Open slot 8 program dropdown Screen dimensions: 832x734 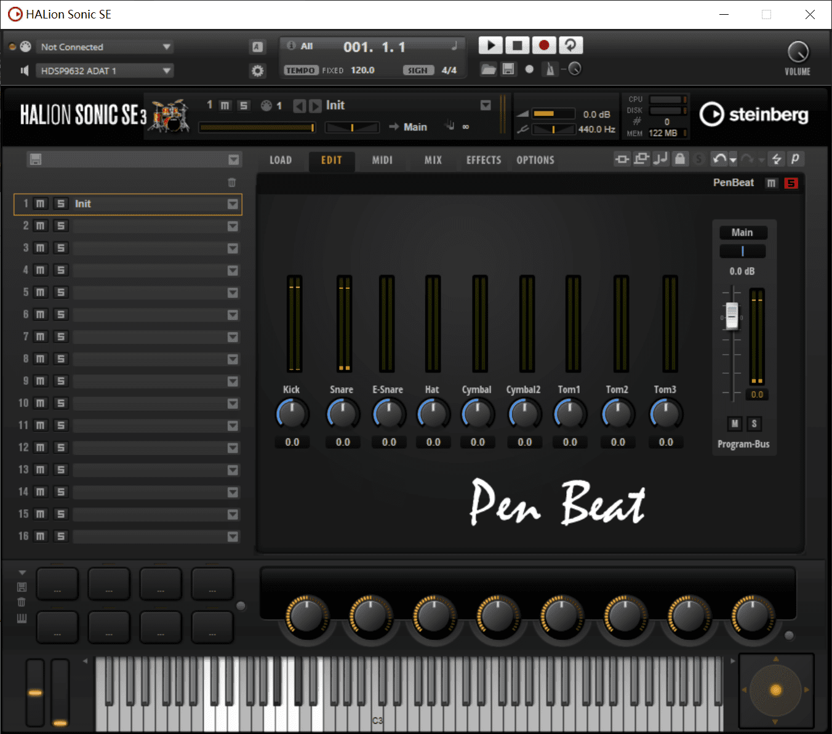tap(233, 359)
